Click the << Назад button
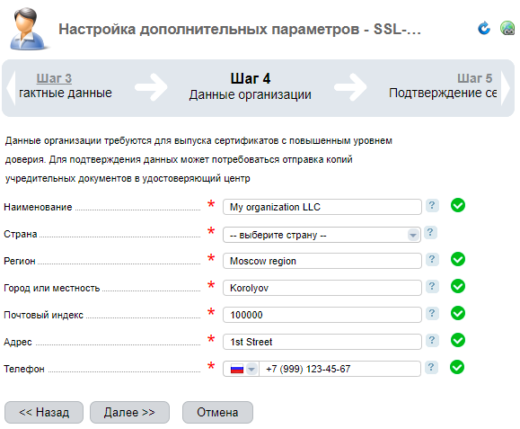This screenshot has width=520, height=429. [44, 413]
